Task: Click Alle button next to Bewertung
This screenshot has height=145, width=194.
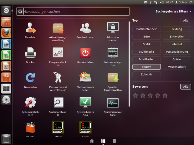Action: [x=186, y=87]
